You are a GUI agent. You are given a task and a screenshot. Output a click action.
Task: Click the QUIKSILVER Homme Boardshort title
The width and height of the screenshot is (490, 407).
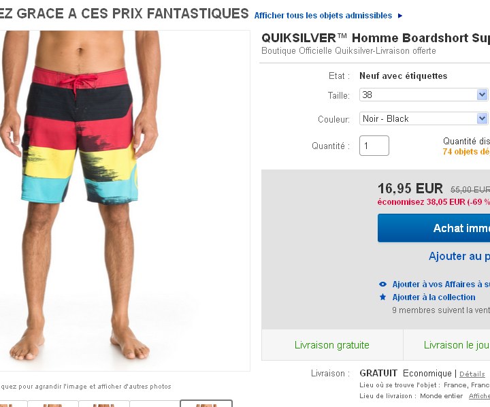pyautogui.click(x=375, y=37)
